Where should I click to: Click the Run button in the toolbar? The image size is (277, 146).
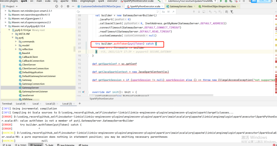tap(221, 1)
